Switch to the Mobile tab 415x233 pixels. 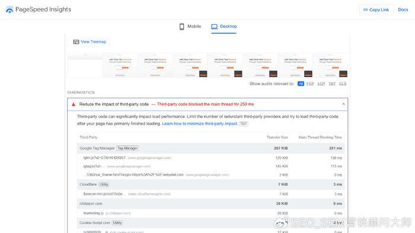tap(190, 27)
